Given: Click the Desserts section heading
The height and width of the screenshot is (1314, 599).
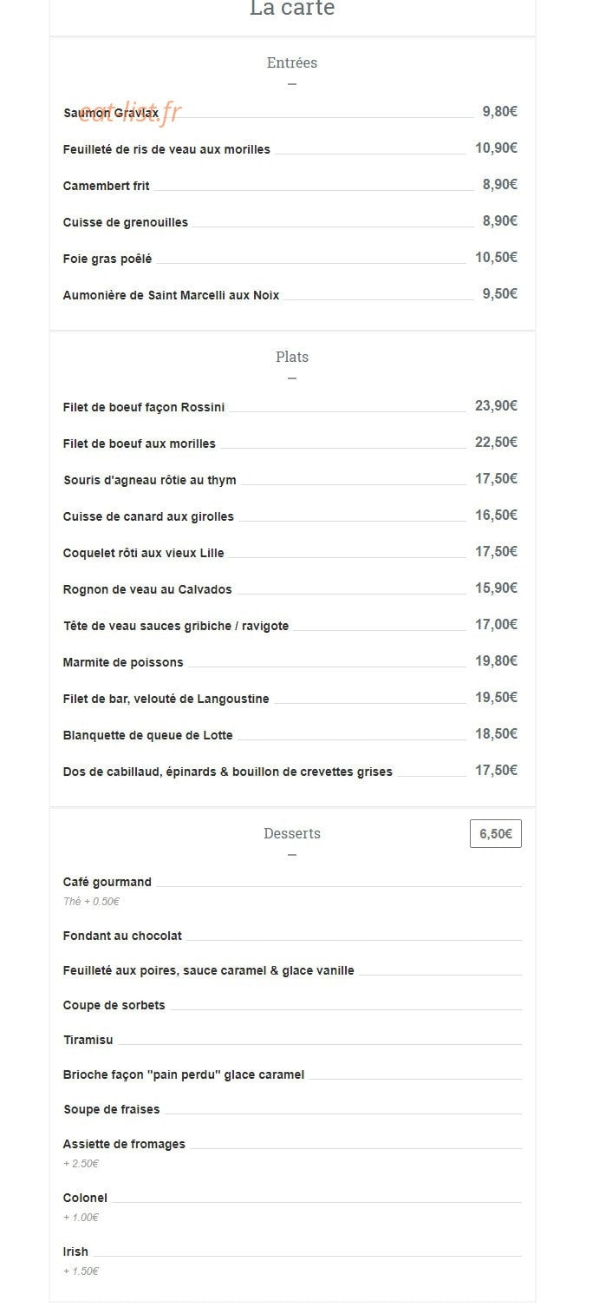Looking at the screenshot, I should click(x=292, y=833).
